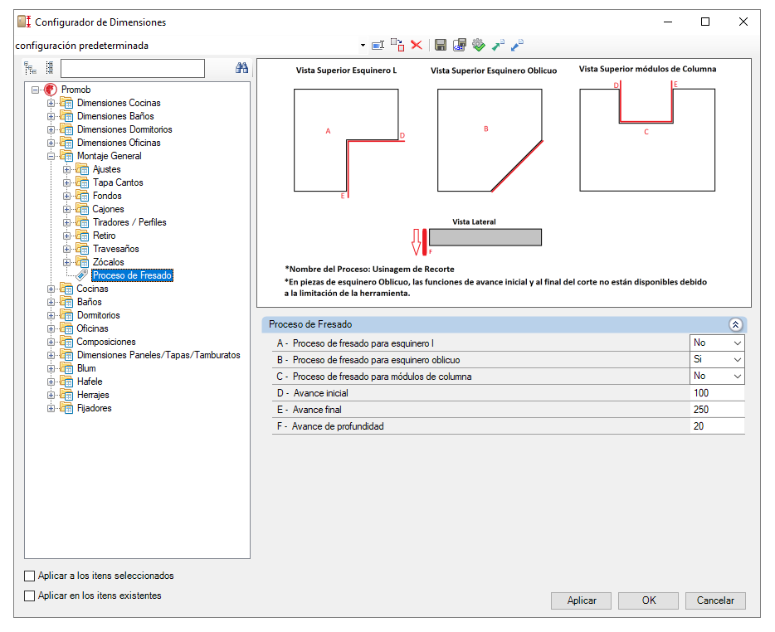775x632 pixels.
Task: Click the Composiciones folder icon
Action: 66,342
